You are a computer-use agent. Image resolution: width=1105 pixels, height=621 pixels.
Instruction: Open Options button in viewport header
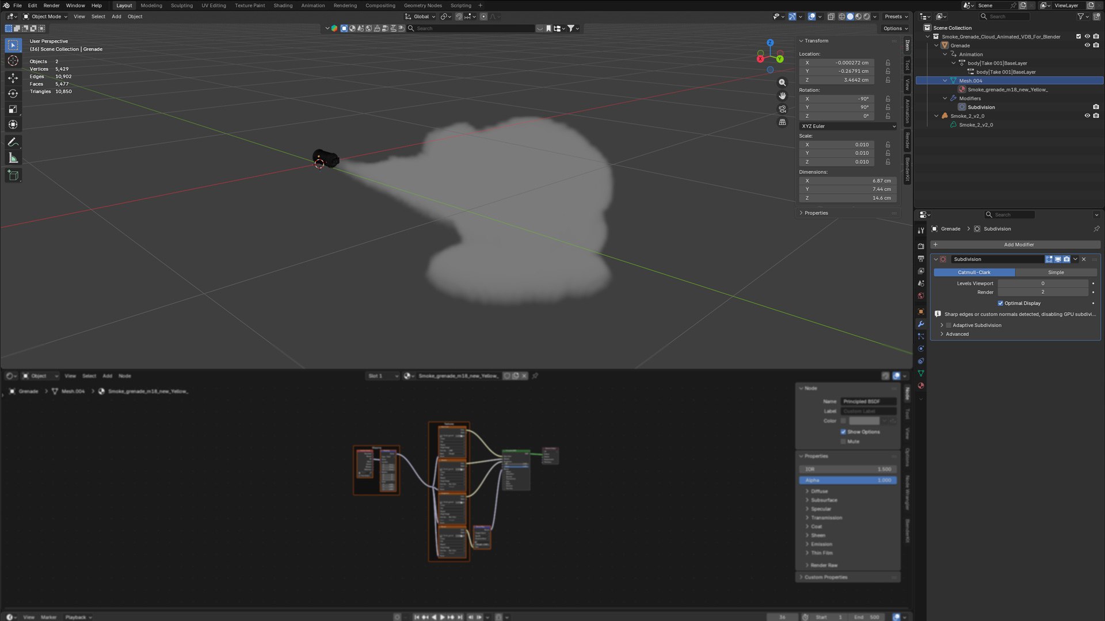895,28
